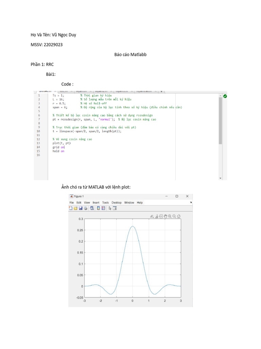Image resolution: width=261 pixels, height=349 pixels.
Task: Click the 'Code :' label
Action: pos(67,84)
